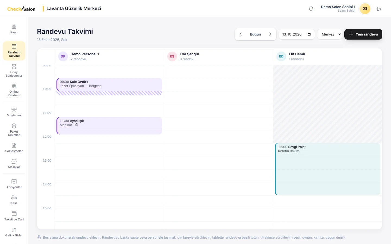Click the 13.10.2026 date input field

[297, 34]
